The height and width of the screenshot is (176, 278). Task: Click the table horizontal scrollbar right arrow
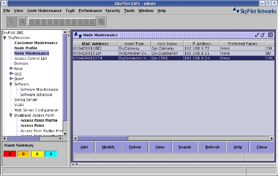(x=272, y=138)
